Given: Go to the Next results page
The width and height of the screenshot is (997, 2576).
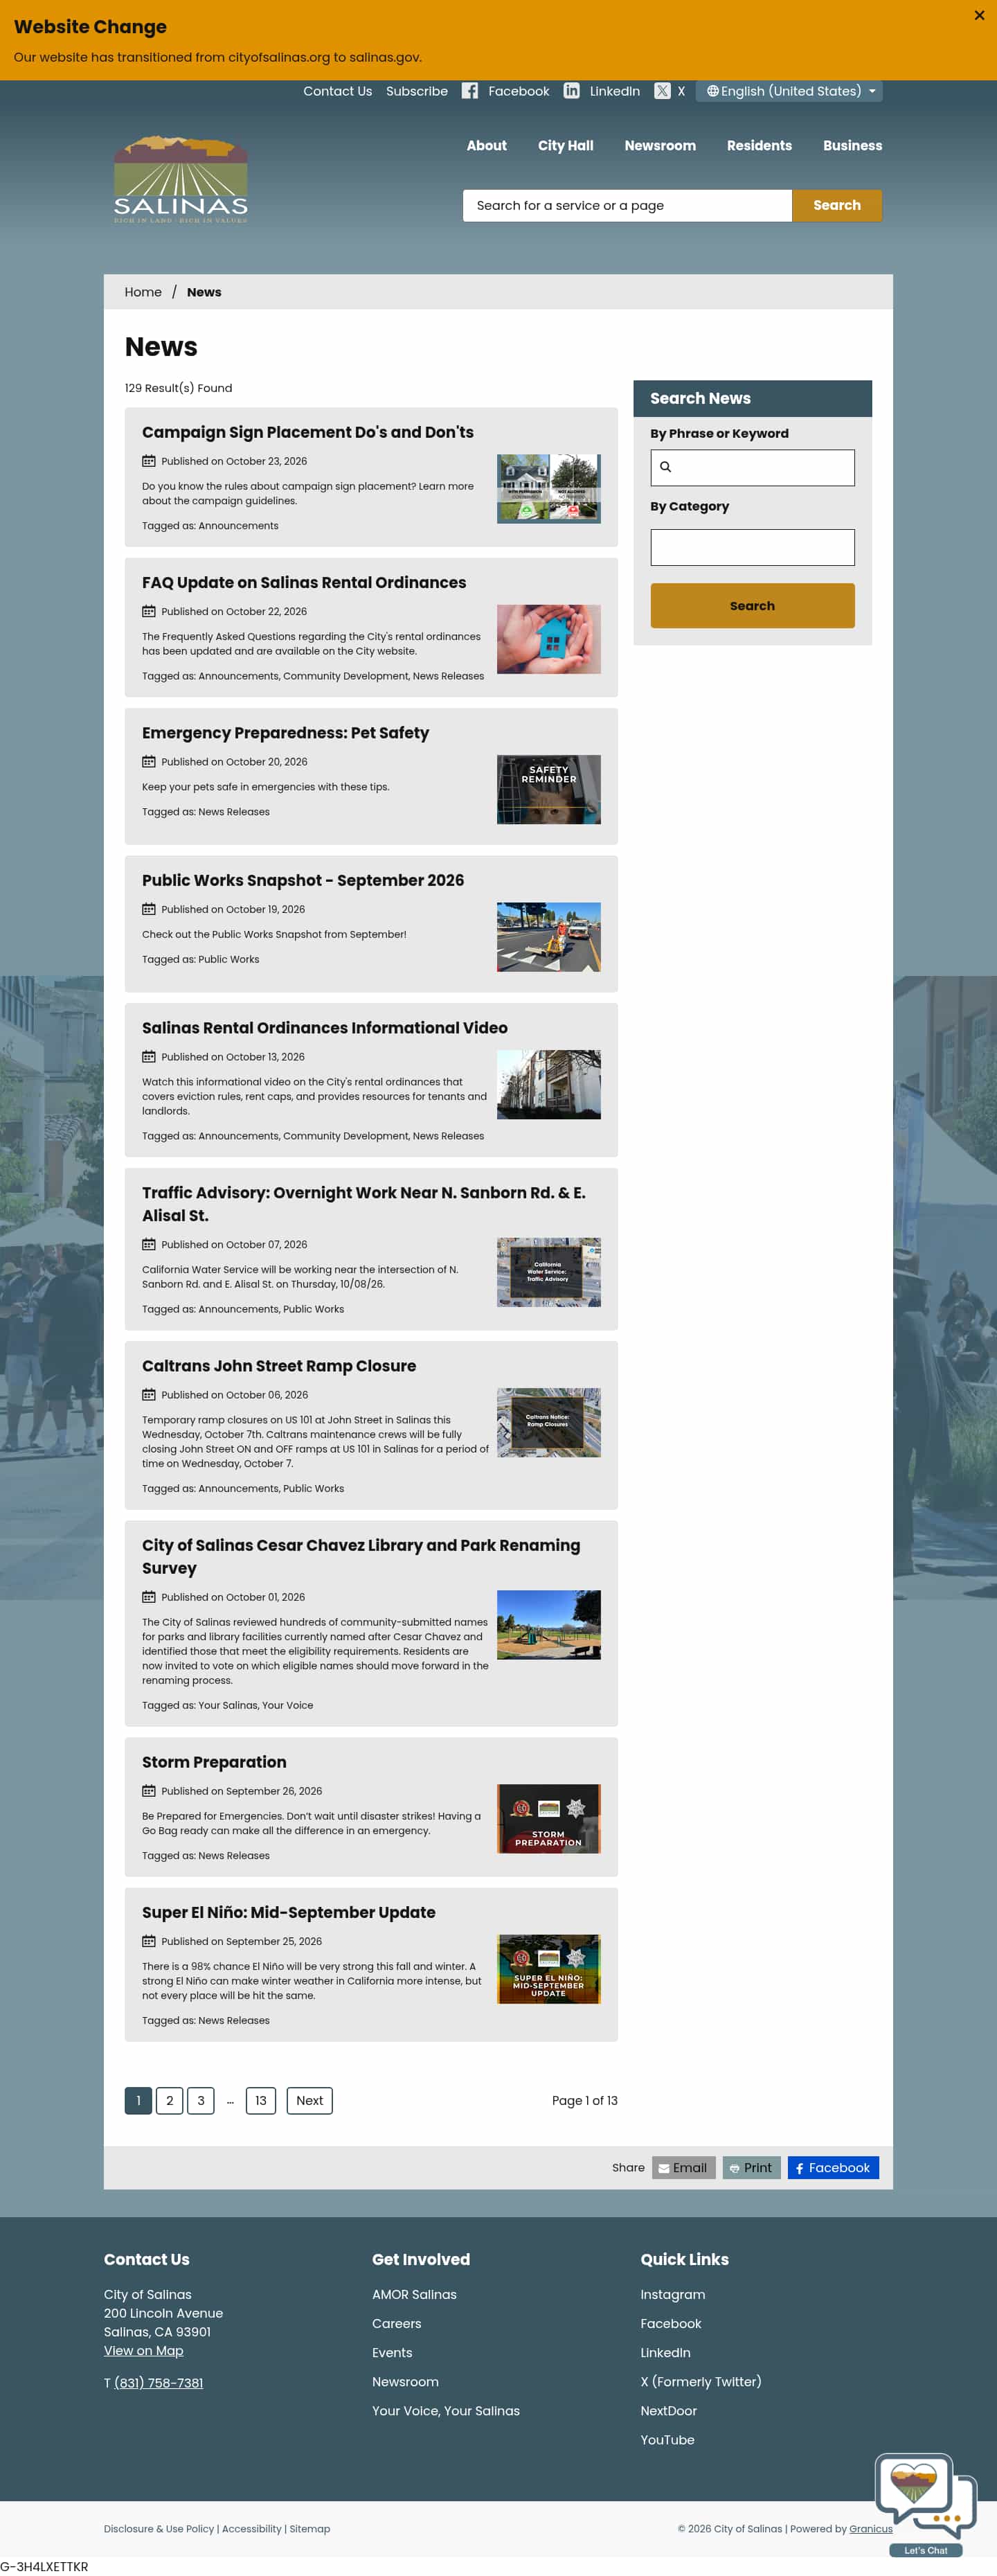Looking at the screenshot, I should 310,2101.
